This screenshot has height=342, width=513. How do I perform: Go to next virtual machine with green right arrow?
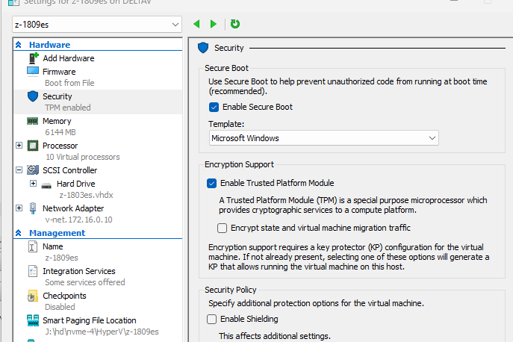(214, 24)
